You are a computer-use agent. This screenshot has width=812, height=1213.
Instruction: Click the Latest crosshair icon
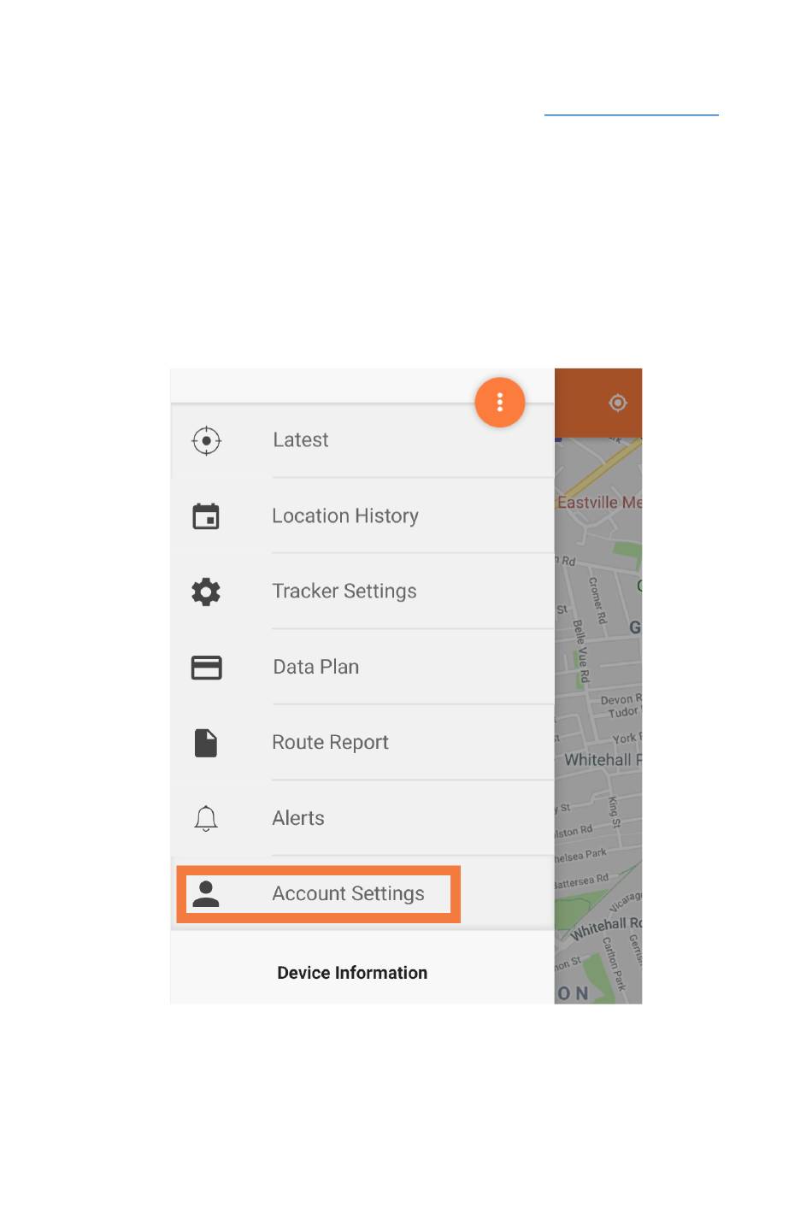(206, 441)
